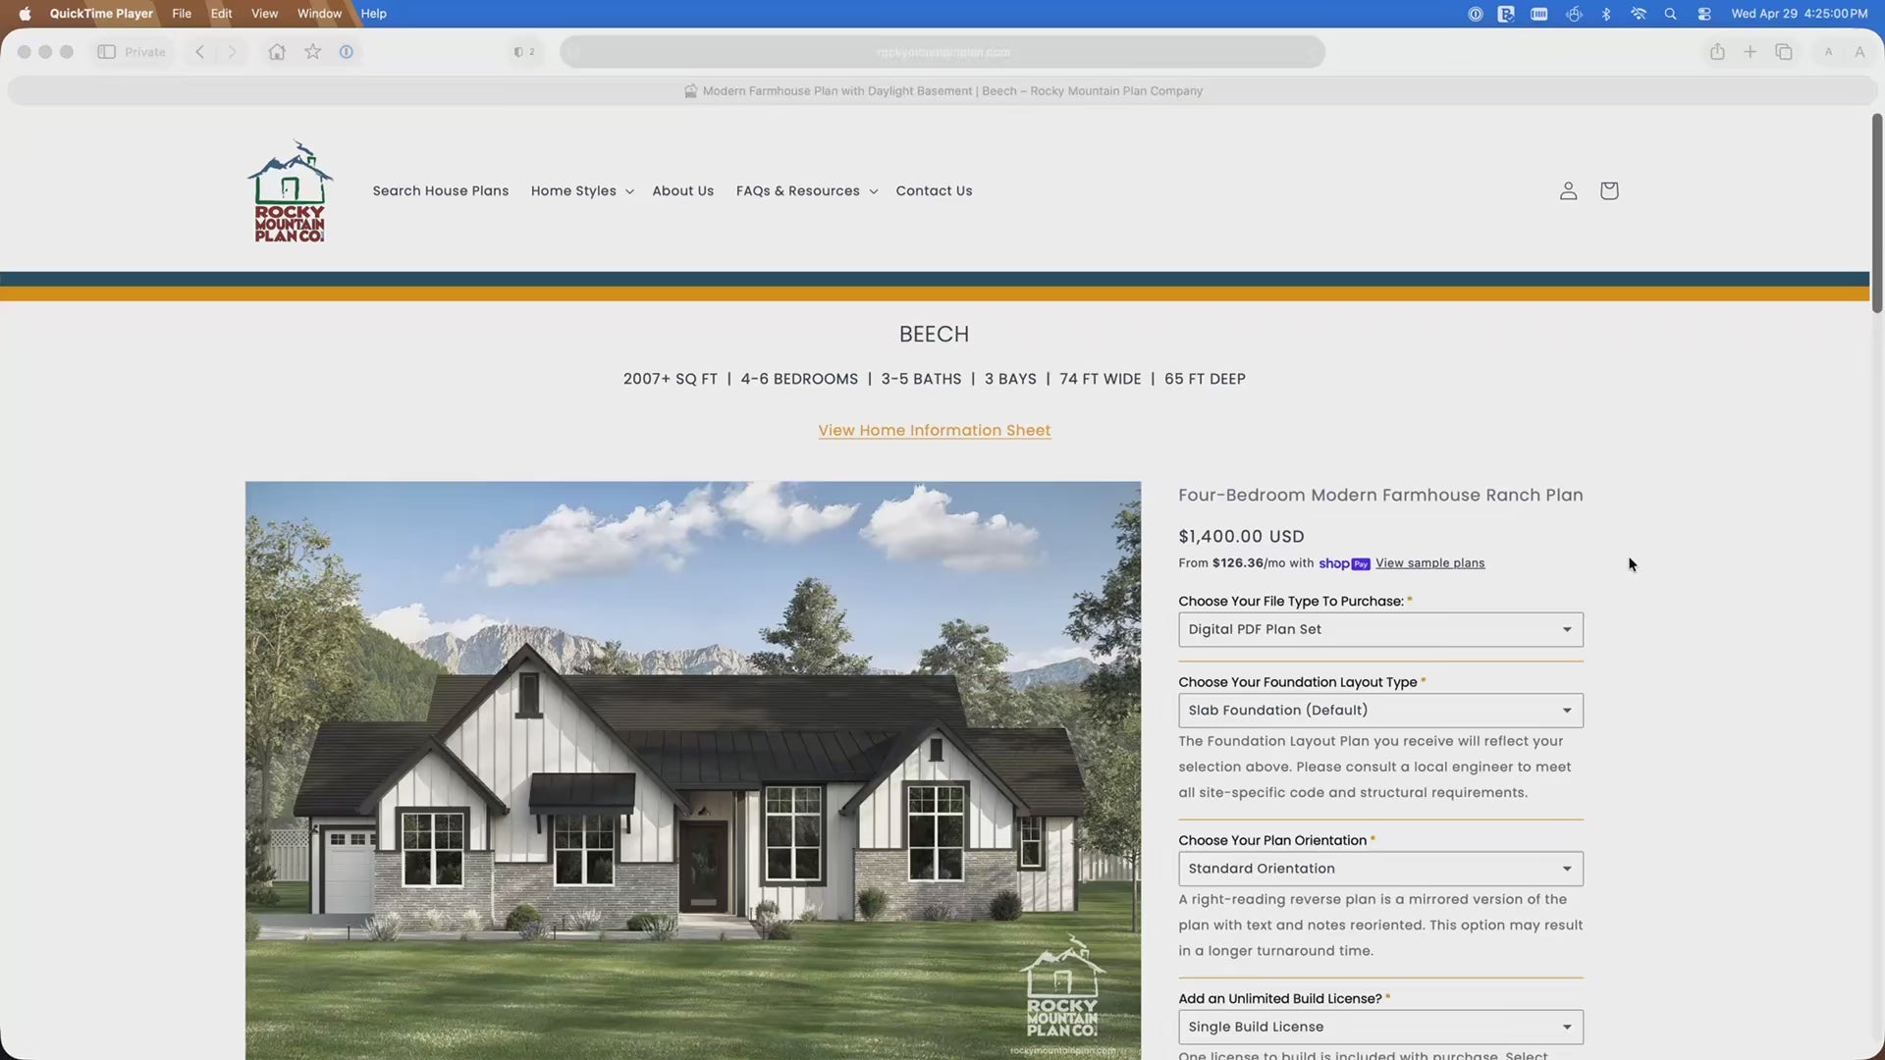
Task: Open Spotlight search in menu bar
Action: [1670, 14]
